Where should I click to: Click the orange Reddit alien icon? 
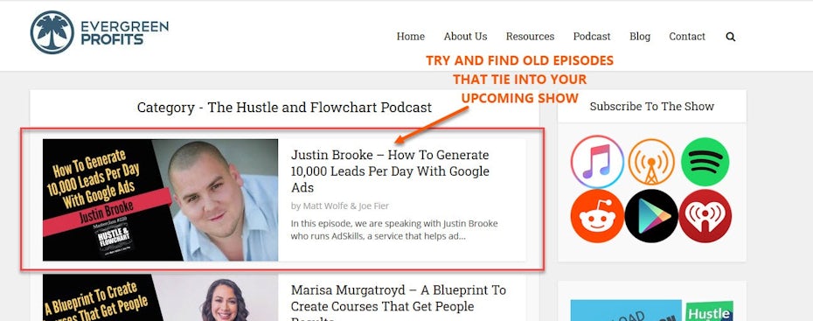tap(597, 216)
